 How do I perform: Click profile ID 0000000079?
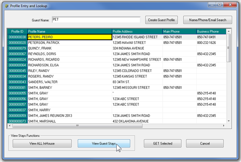pyautogui.click(x=17, y=48)
